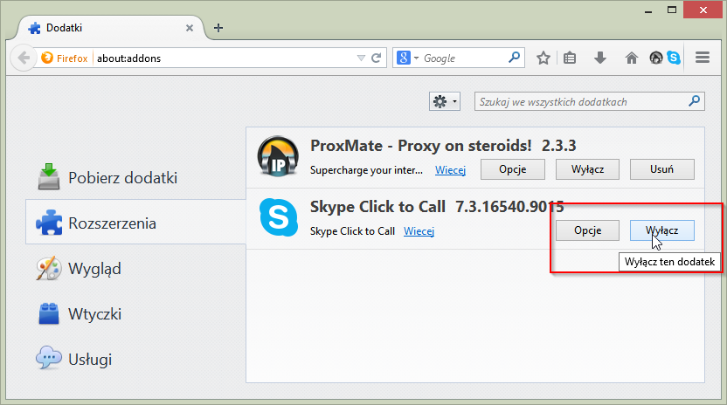Switch to the Wtyczki category
727x405 pixels.
94,314
